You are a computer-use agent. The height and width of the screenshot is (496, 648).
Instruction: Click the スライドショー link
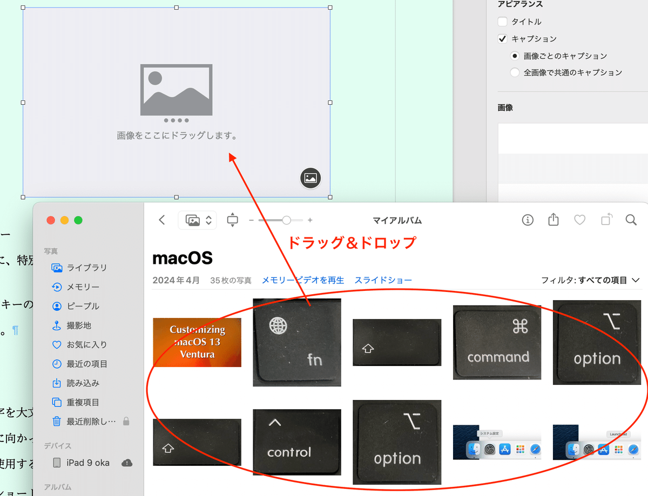383,280
